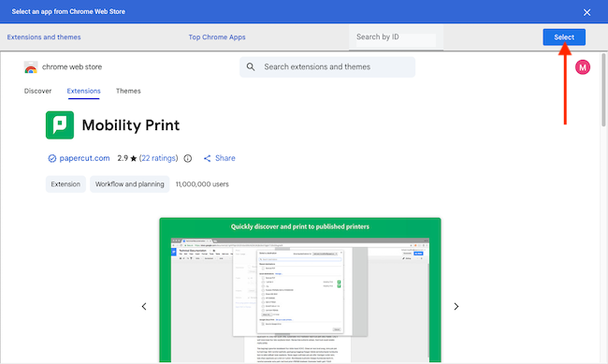Switch to the Themes tab
Viewport: 608px width, 364px height.
128,91
